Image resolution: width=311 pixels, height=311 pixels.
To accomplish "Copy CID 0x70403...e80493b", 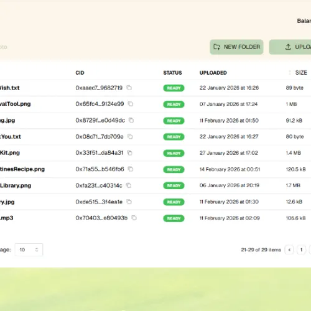I will pyautogui.click(x=134, y=218).
